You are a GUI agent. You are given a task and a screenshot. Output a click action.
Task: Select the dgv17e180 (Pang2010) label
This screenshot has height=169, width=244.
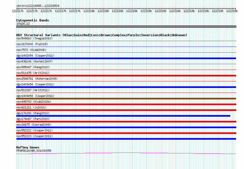click(33, 113)
